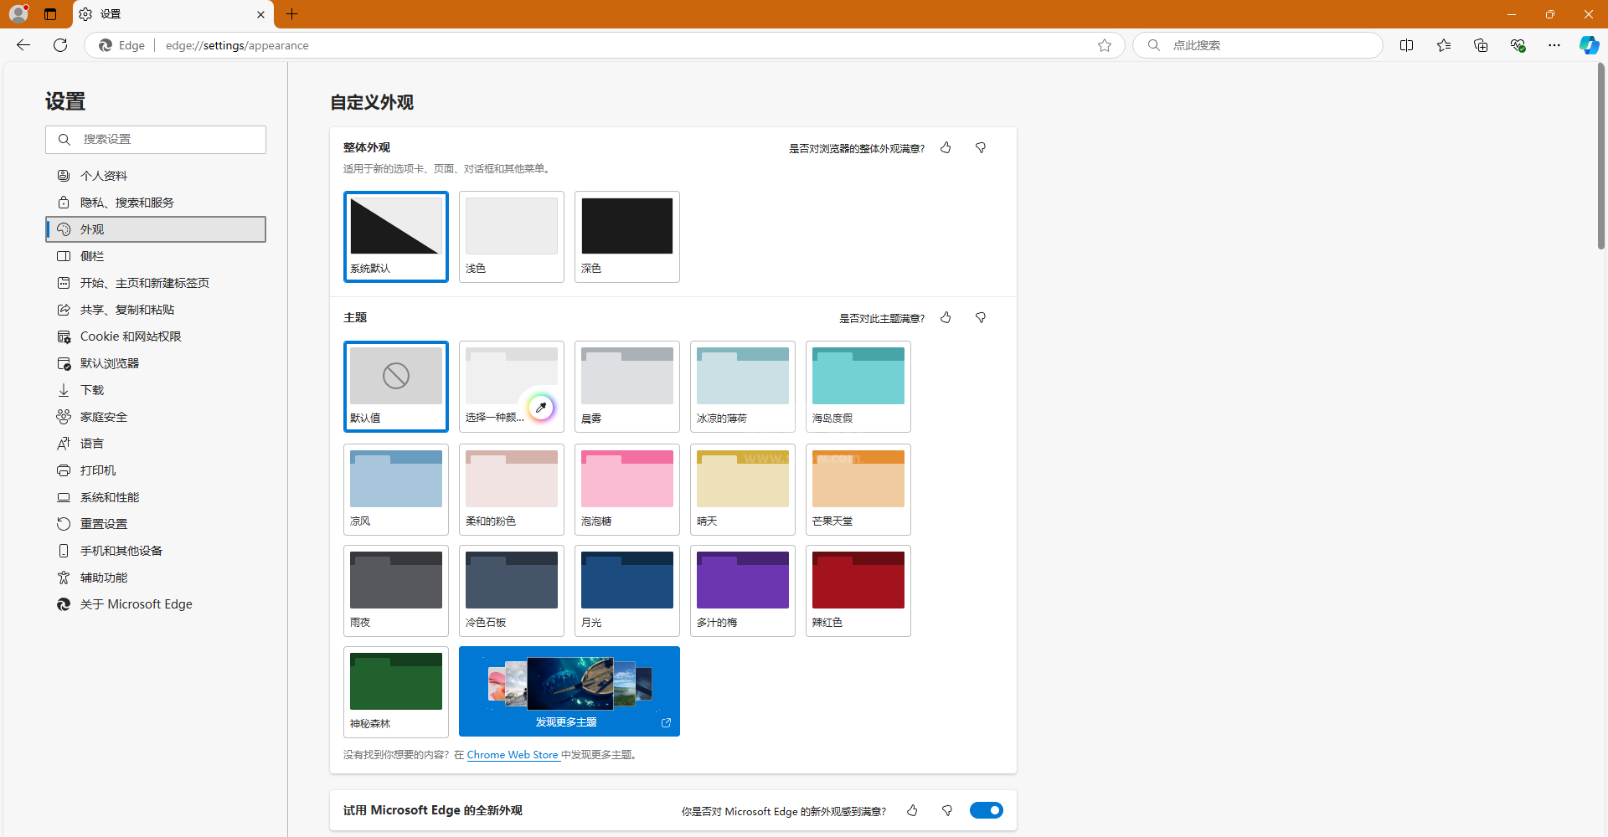
Task: Apply the 月光 theme
Action: point(627,591)
